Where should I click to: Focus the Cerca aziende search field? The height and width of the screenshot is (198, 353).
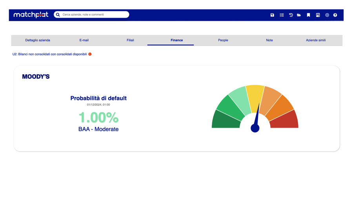coord(91,14)
